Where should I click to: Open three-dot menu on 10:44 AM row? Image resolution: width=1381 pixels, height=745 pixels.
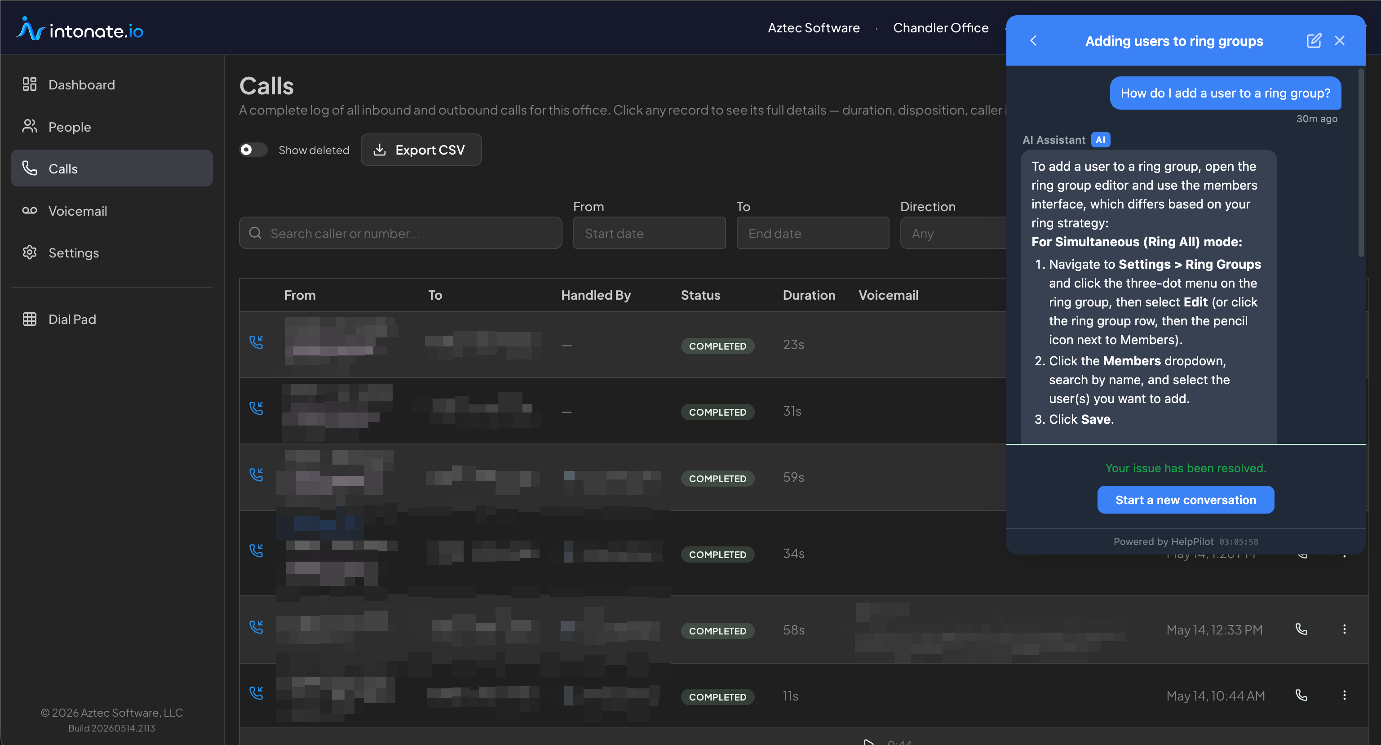click(1345, 695)
